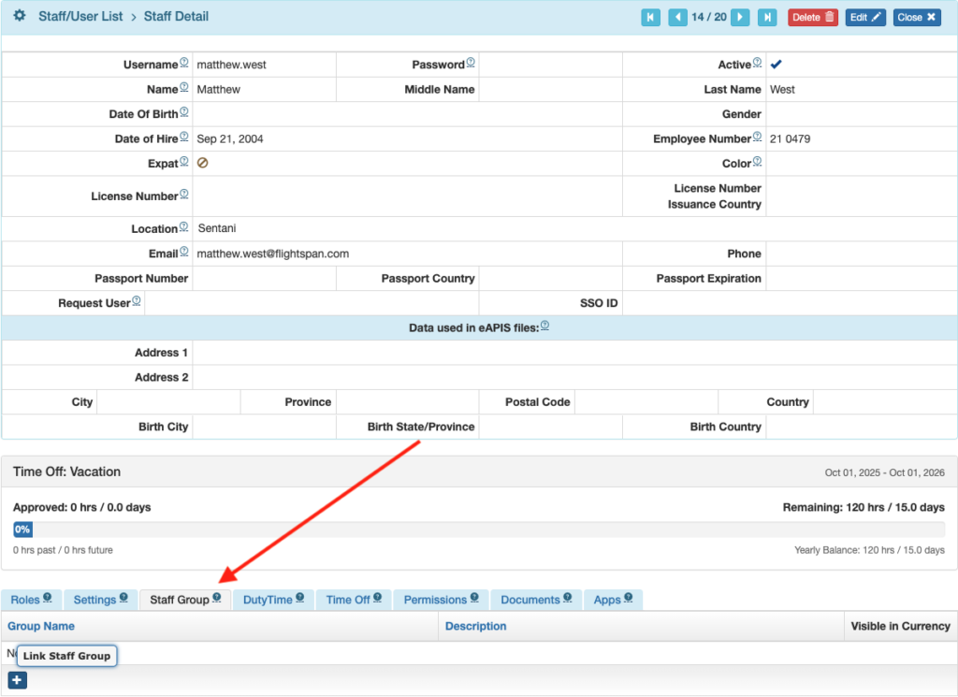958x697 pixels.
Task: Click help icon beside eAPIS files heading
Action: 544,327
